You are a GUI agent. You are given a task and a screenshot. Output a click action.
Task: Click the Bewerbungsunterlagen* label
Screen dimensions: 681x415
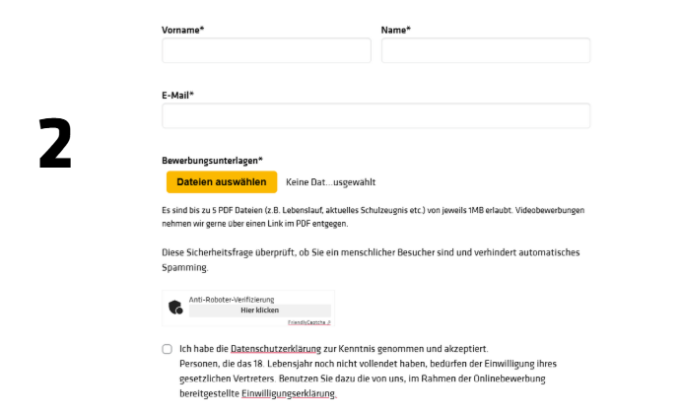212,161
